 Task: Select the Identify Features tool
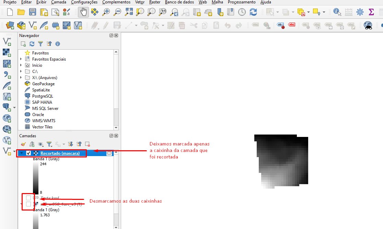(x=337, y=12)
